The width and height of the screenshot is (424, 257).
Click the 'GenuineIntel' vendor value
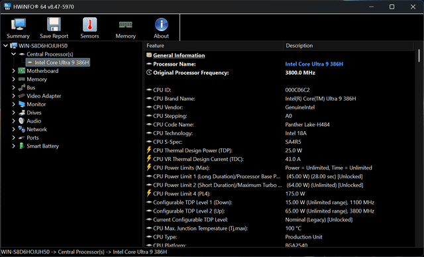click(x=300, y=107)
